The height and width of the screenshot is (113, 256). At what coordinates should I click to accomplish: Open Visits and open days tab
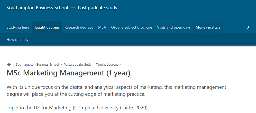(x=174, y=27)
